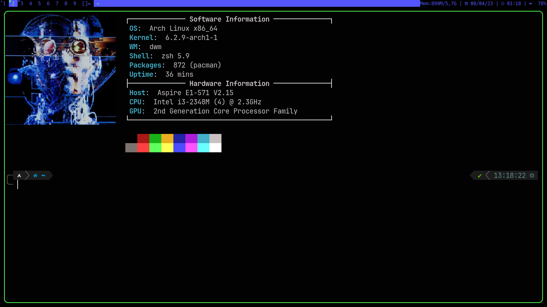The width and height of the screenshot is (547, 307).
Task: Click the Packages value 872 (pacman)
Action: click(x=197, y=65)
